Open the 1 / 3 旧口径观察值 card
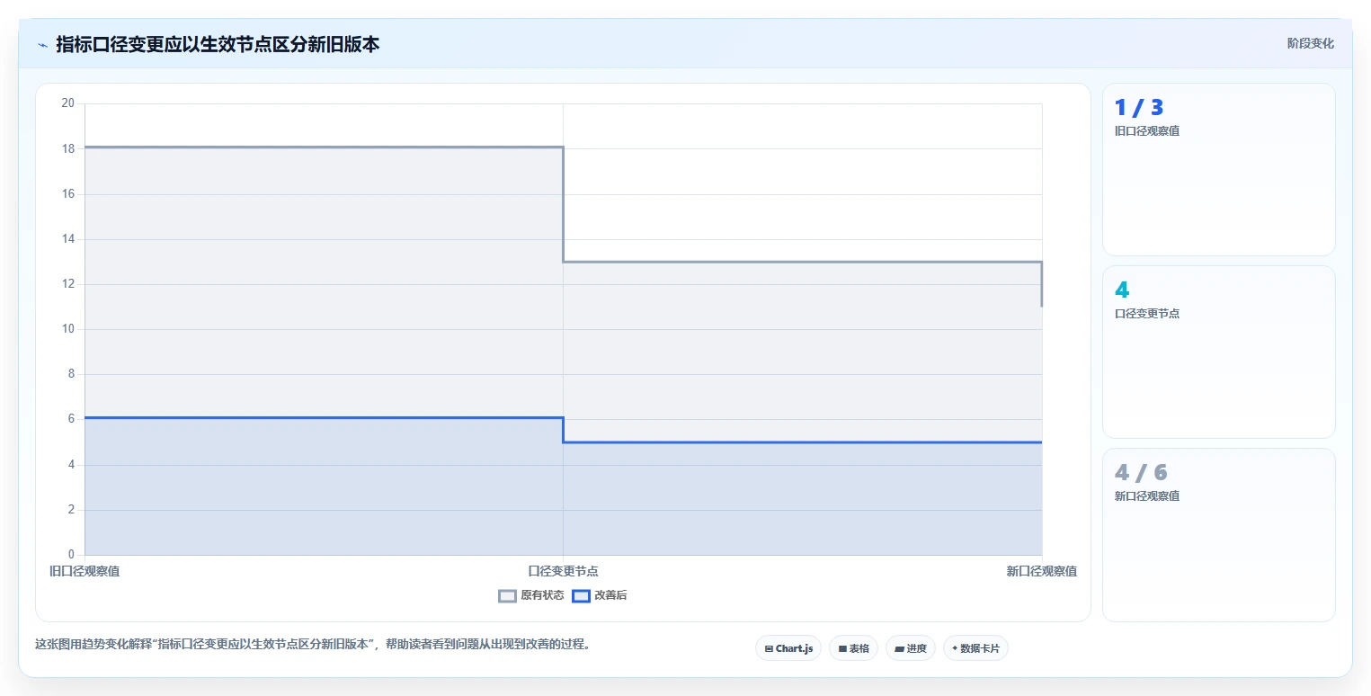 [x=1218, y=169]
